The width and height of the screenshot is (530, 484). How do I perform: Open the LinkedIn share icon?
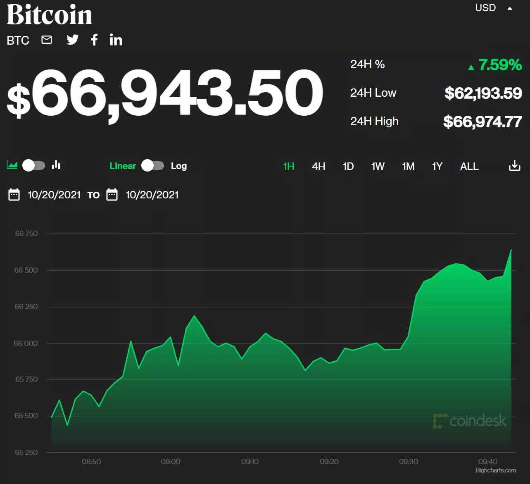point(116,40)
